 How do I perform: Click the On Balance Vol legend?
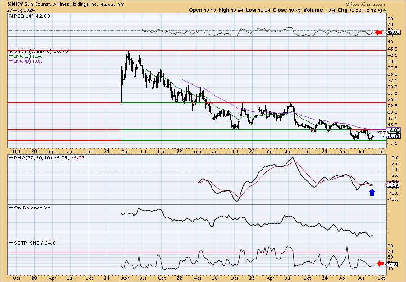pyautogui.click(x=30, y=208)
